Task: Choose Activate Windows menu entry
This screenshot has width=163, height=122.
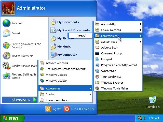Action: click(65, 63)
